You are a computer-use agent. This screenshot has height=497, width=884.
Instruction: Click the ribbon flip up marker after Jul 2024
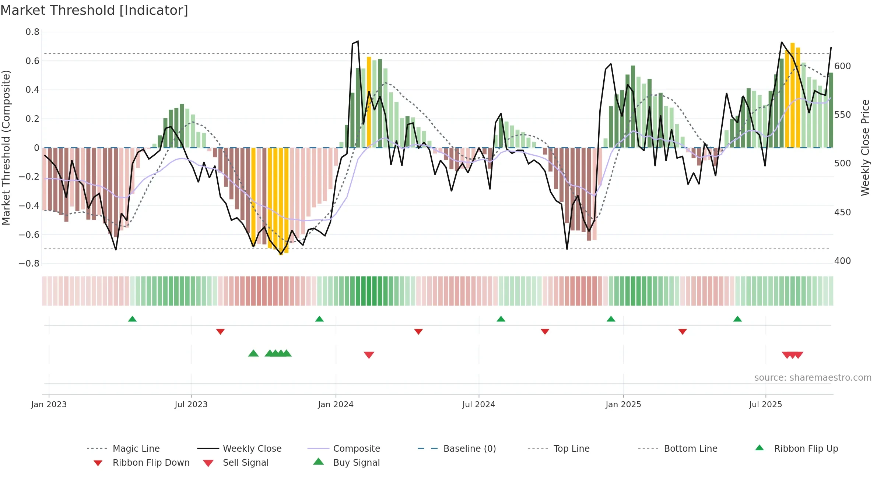[501, 319]
